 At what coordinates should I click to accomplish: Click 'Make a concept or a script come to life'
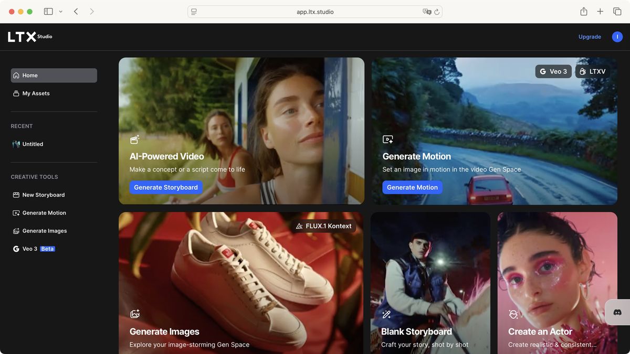pyautogui.click(x=187, y=169)
